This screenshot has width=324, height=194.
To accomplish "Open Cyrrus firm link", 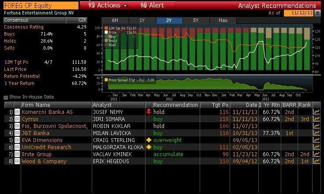I will coord(30,119).
